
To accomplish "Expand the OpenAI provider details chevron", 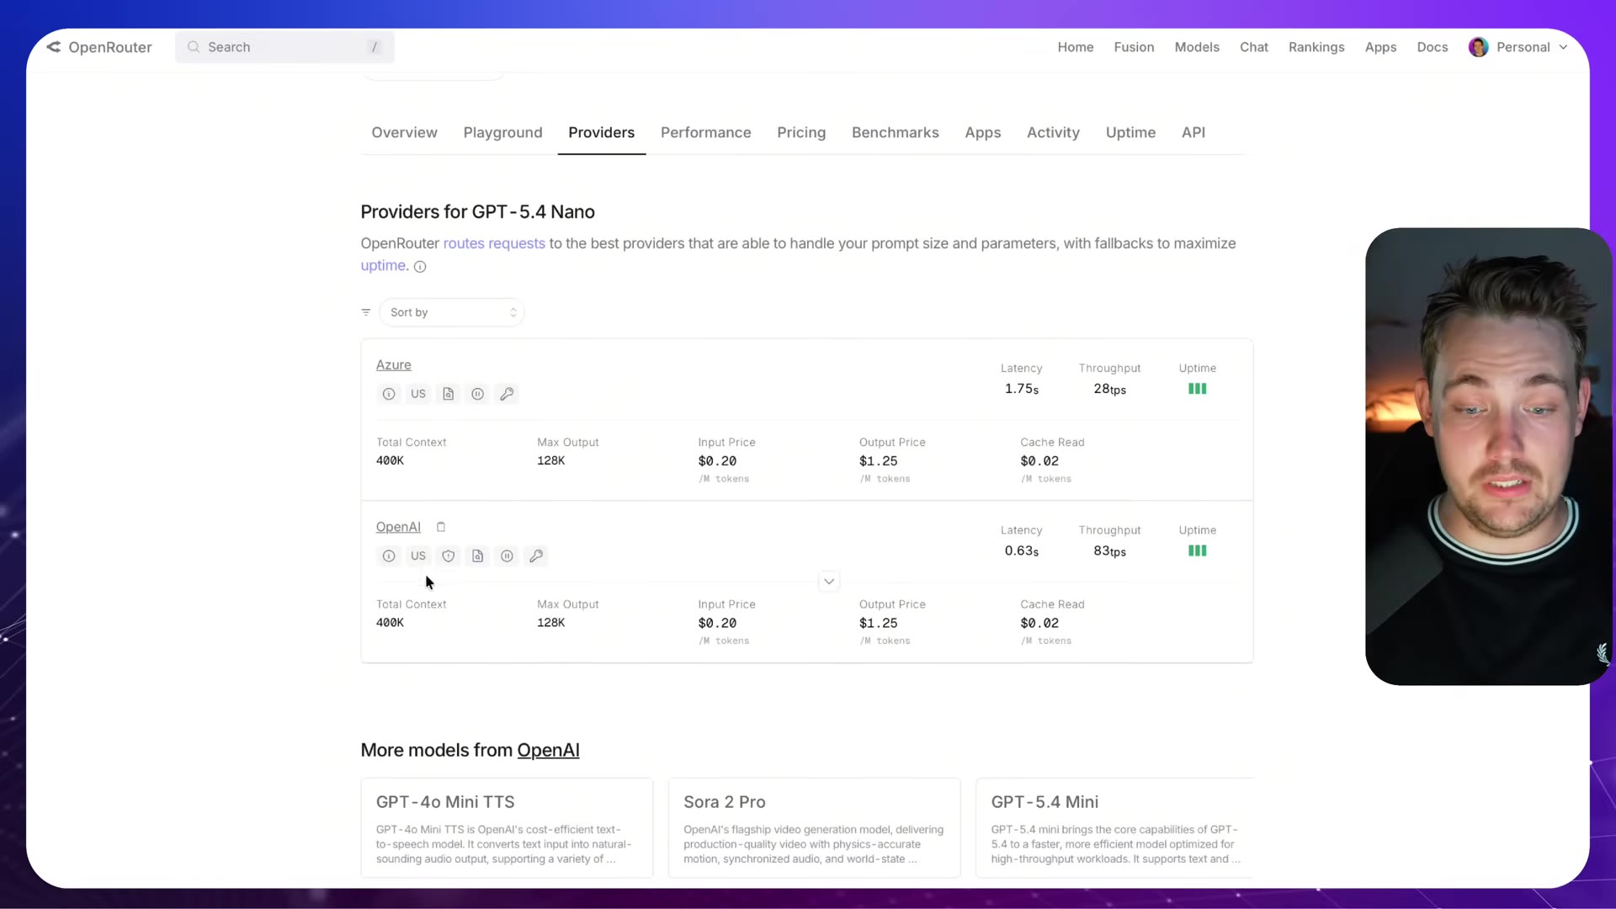I will [x=829, y=582].
